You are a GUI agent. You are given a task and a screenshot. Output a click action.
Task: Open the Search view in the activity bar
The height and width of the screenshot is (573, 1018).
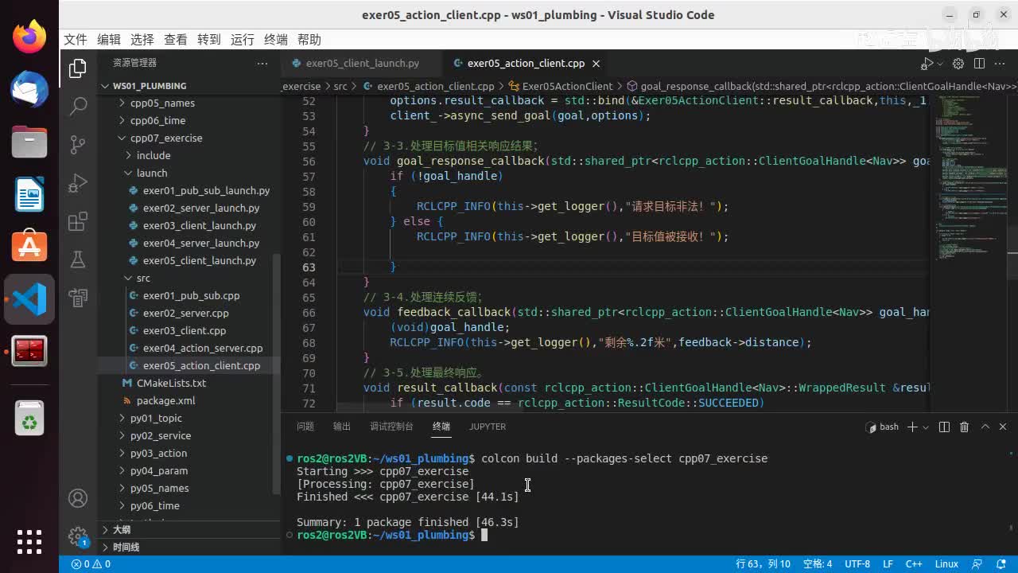pos(78,107)
